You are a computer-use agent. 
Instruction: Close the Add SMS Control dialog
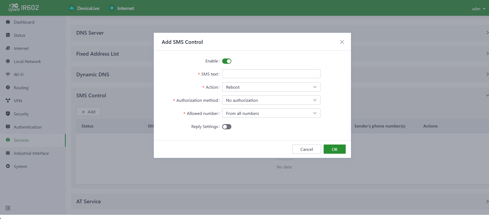tap(342, 42)
